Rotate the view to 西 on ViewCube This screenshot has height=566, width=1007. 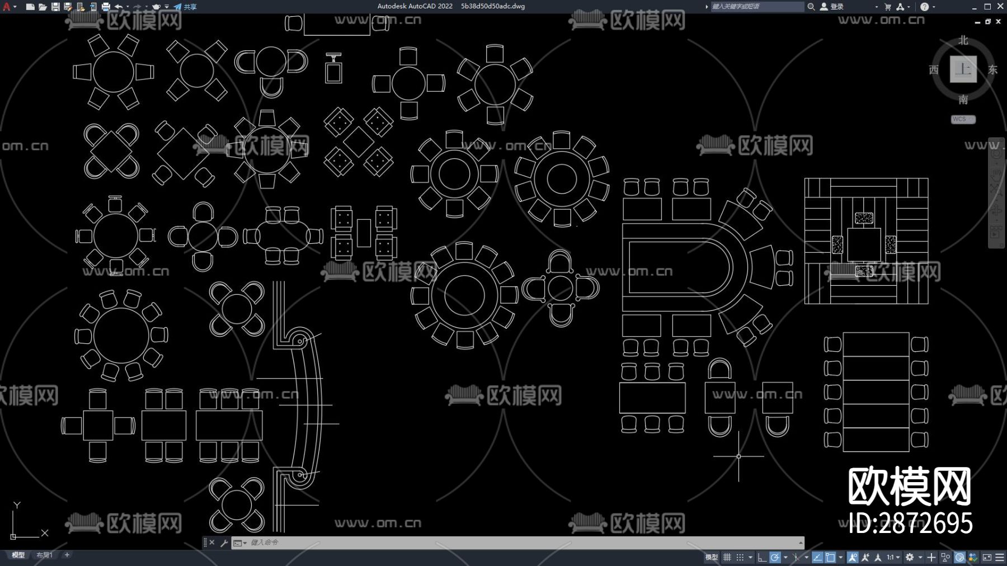click(934, 70)
